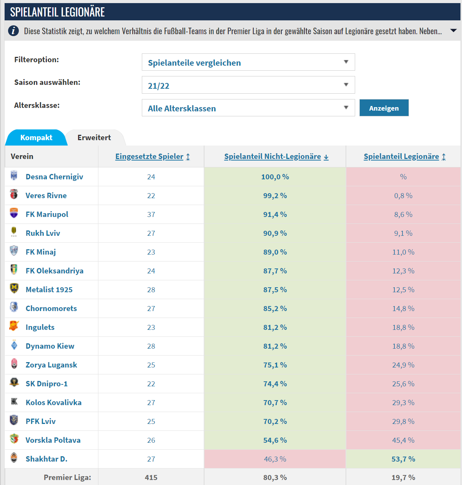Open the Saison auswählen dropdown showing 21/22
462x485 pixels.
[x=248, y=85]
